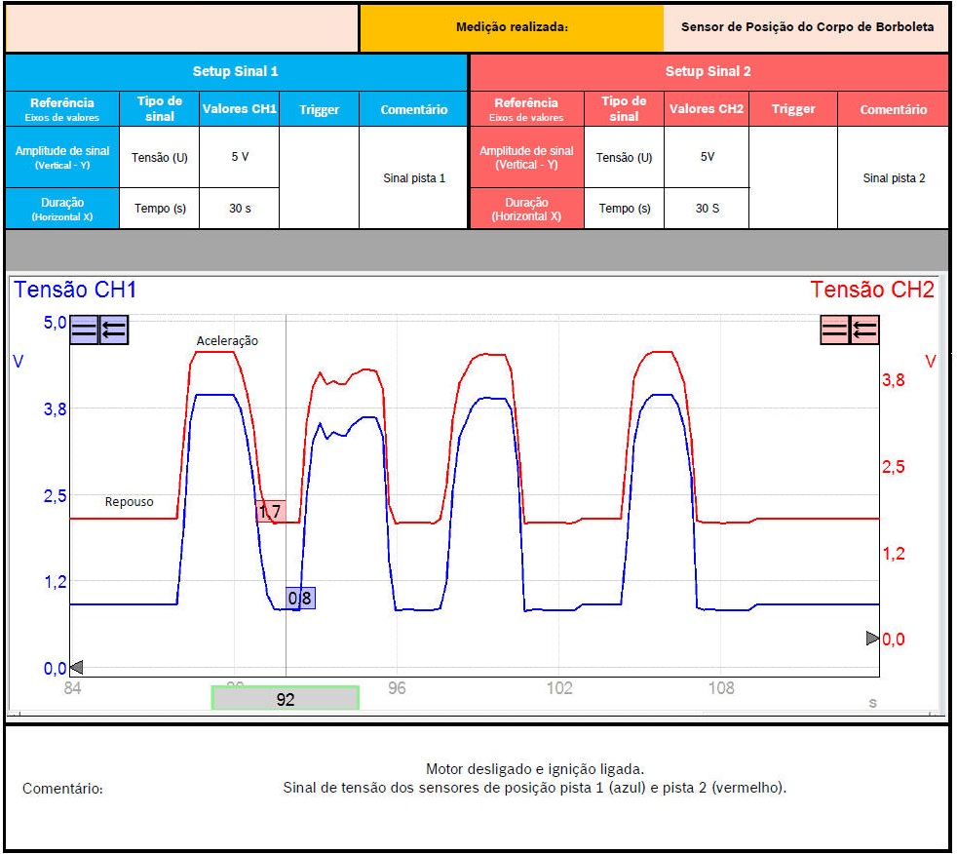The image size is (957, 854).
Task: Click the Aceleração annotation on the chart
Action: [x=227, y=340]
